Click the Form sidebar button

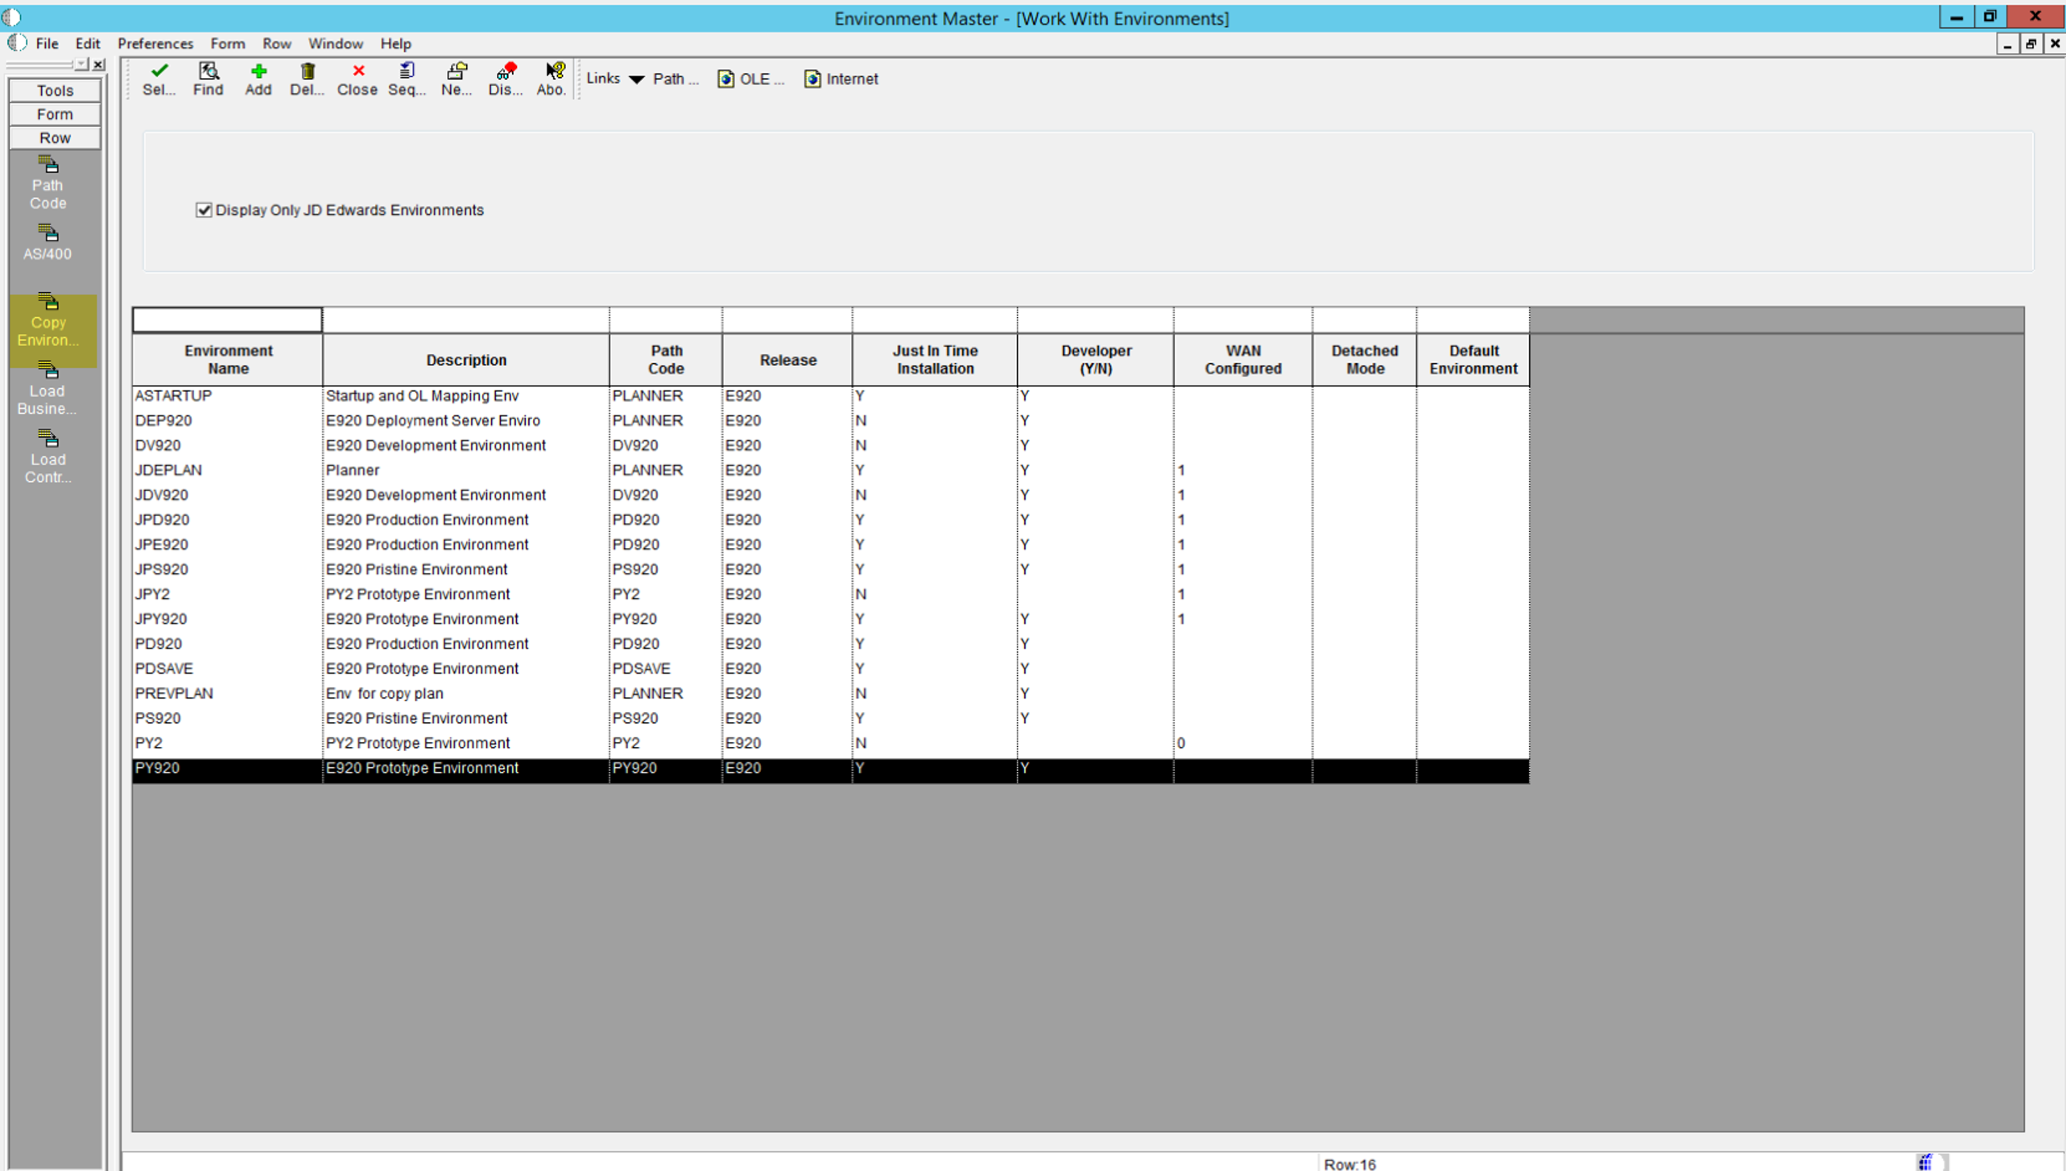(55, 114)
